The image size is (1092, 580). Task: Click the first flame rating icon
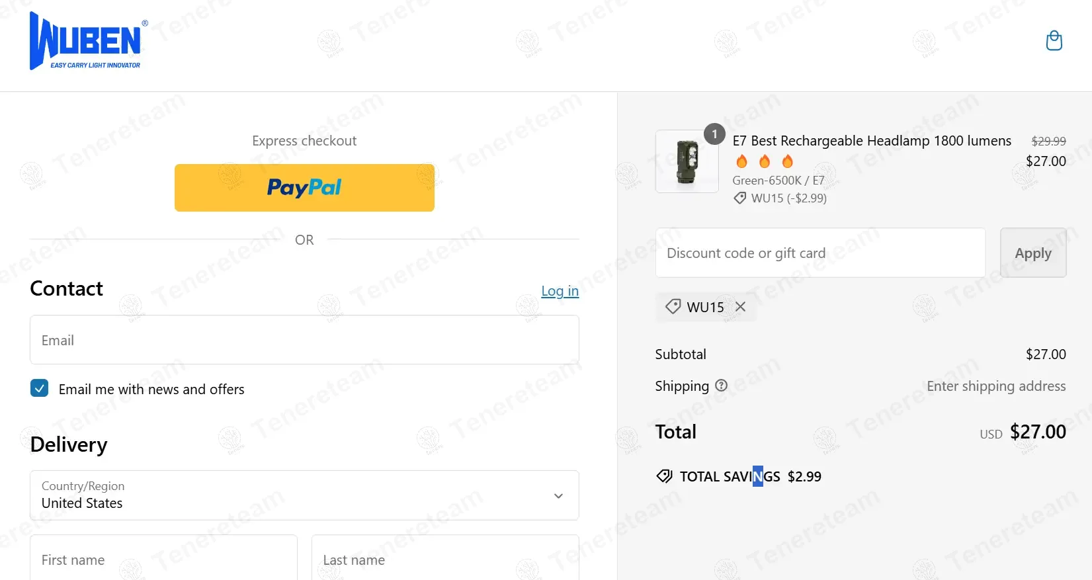coord(742,161)
